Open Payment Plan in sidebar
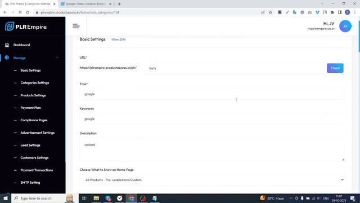 [30, 108]
